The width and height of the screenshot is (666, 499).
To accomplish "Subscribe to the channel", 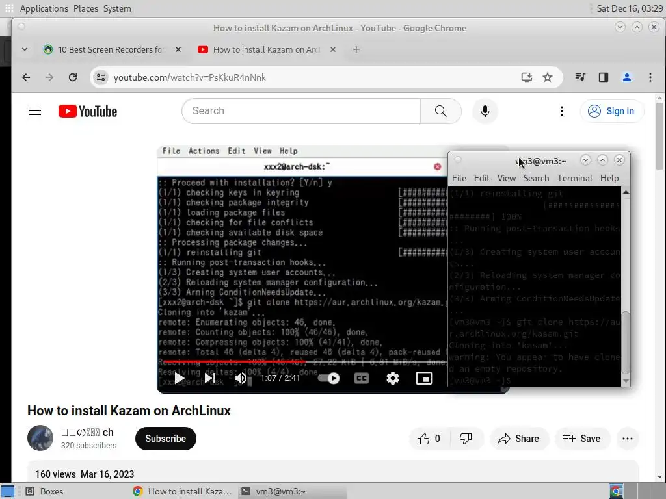I will (x=166, y=439).
